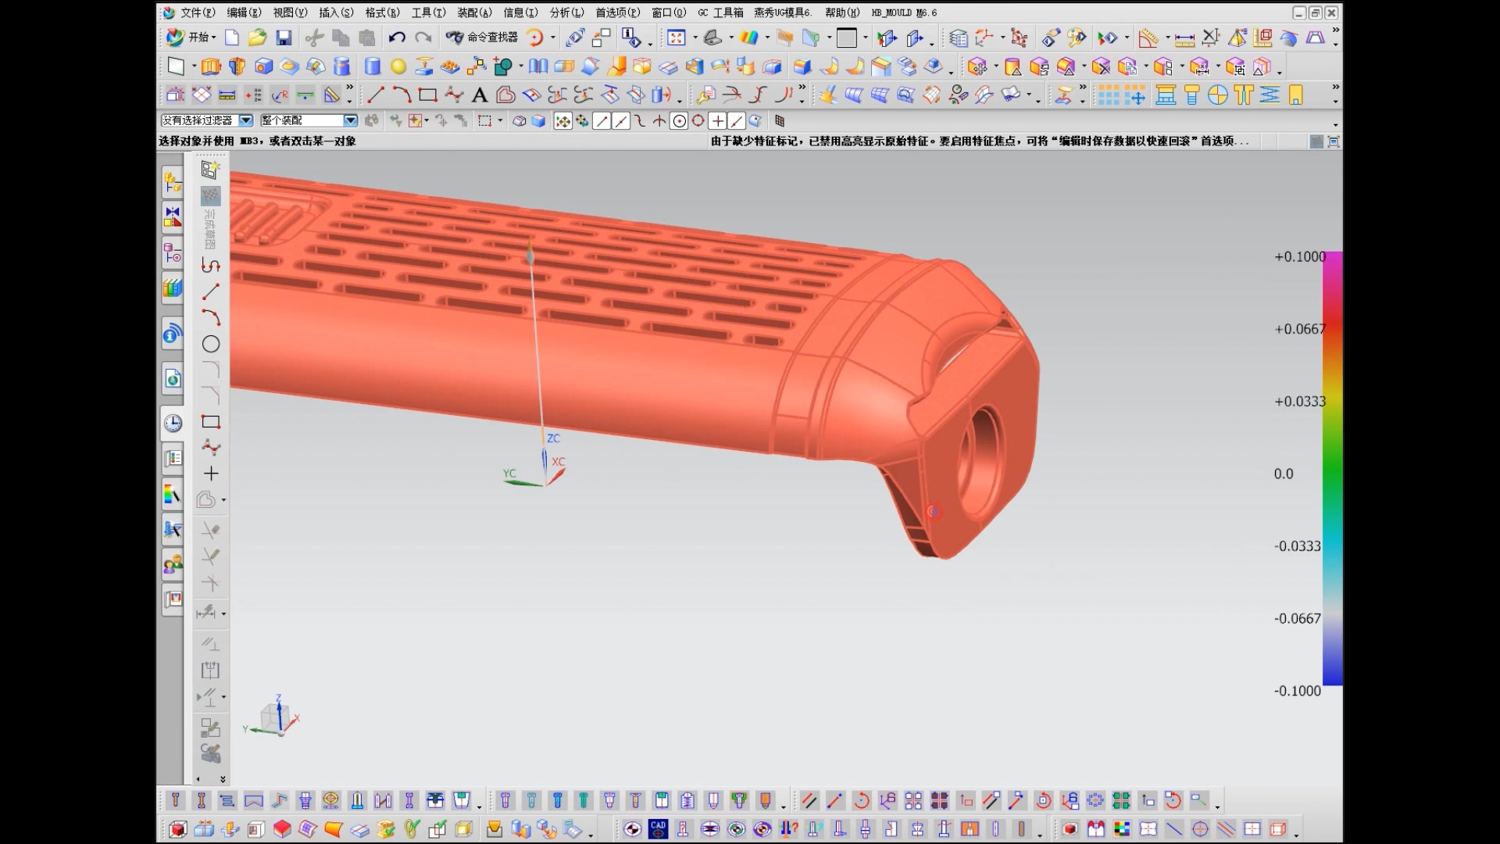The height and width of the screenshot is (844, 1500).
Task: Open the 分析(L) menu
Action: point(566,13)
